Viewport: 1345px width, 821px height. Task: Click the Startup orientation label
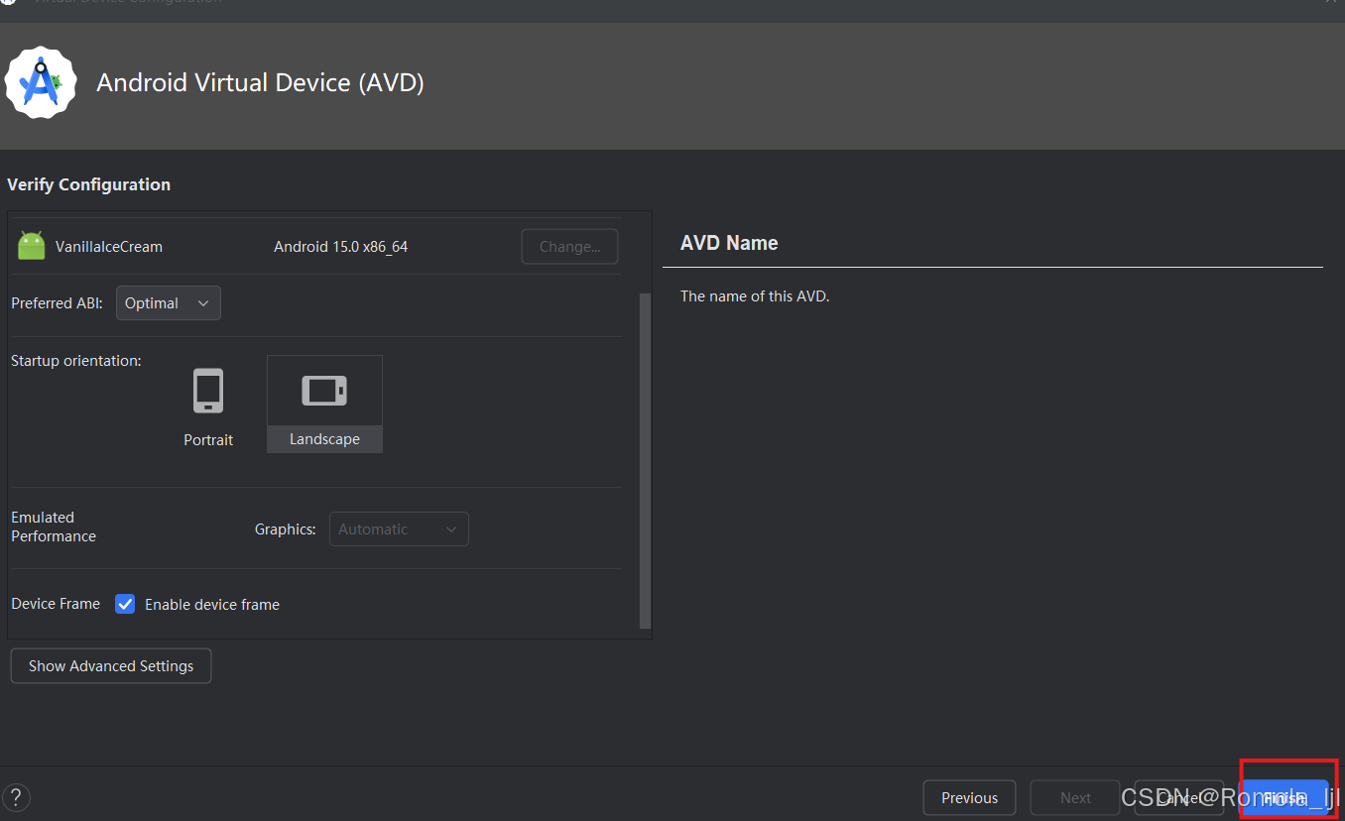pos(76,361)
